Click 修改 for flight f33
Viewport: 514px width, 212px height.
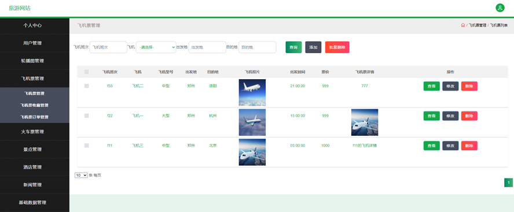(450, 86)
